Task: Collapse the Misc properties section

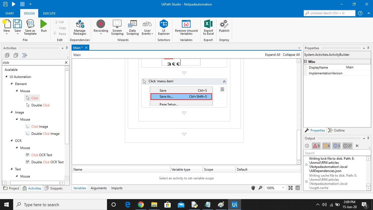Action: tap(306, 62)
